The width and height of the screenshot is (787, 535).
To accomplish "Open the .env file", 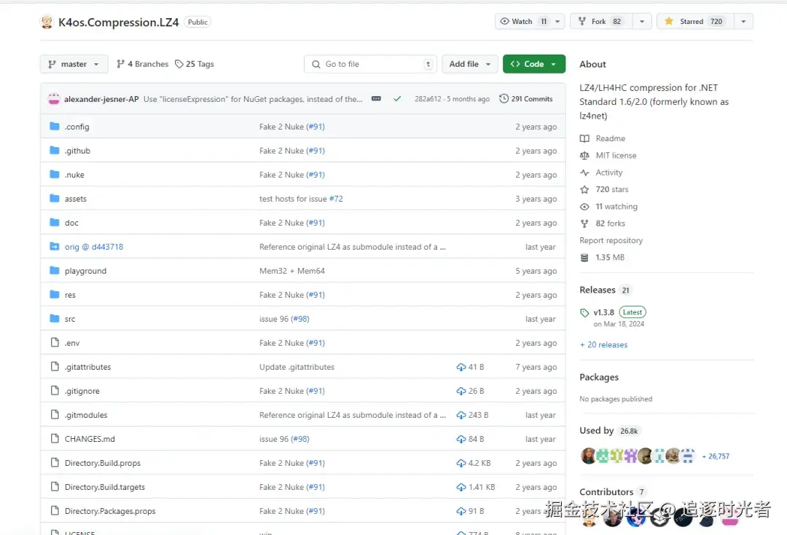I will tap(71, 343).
